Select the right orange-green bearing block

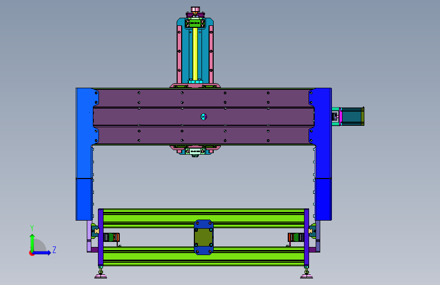(x=296, y=237)
